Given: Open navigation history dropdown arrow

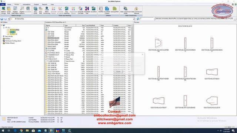Looking at the screenshot, I should [9, 19].
